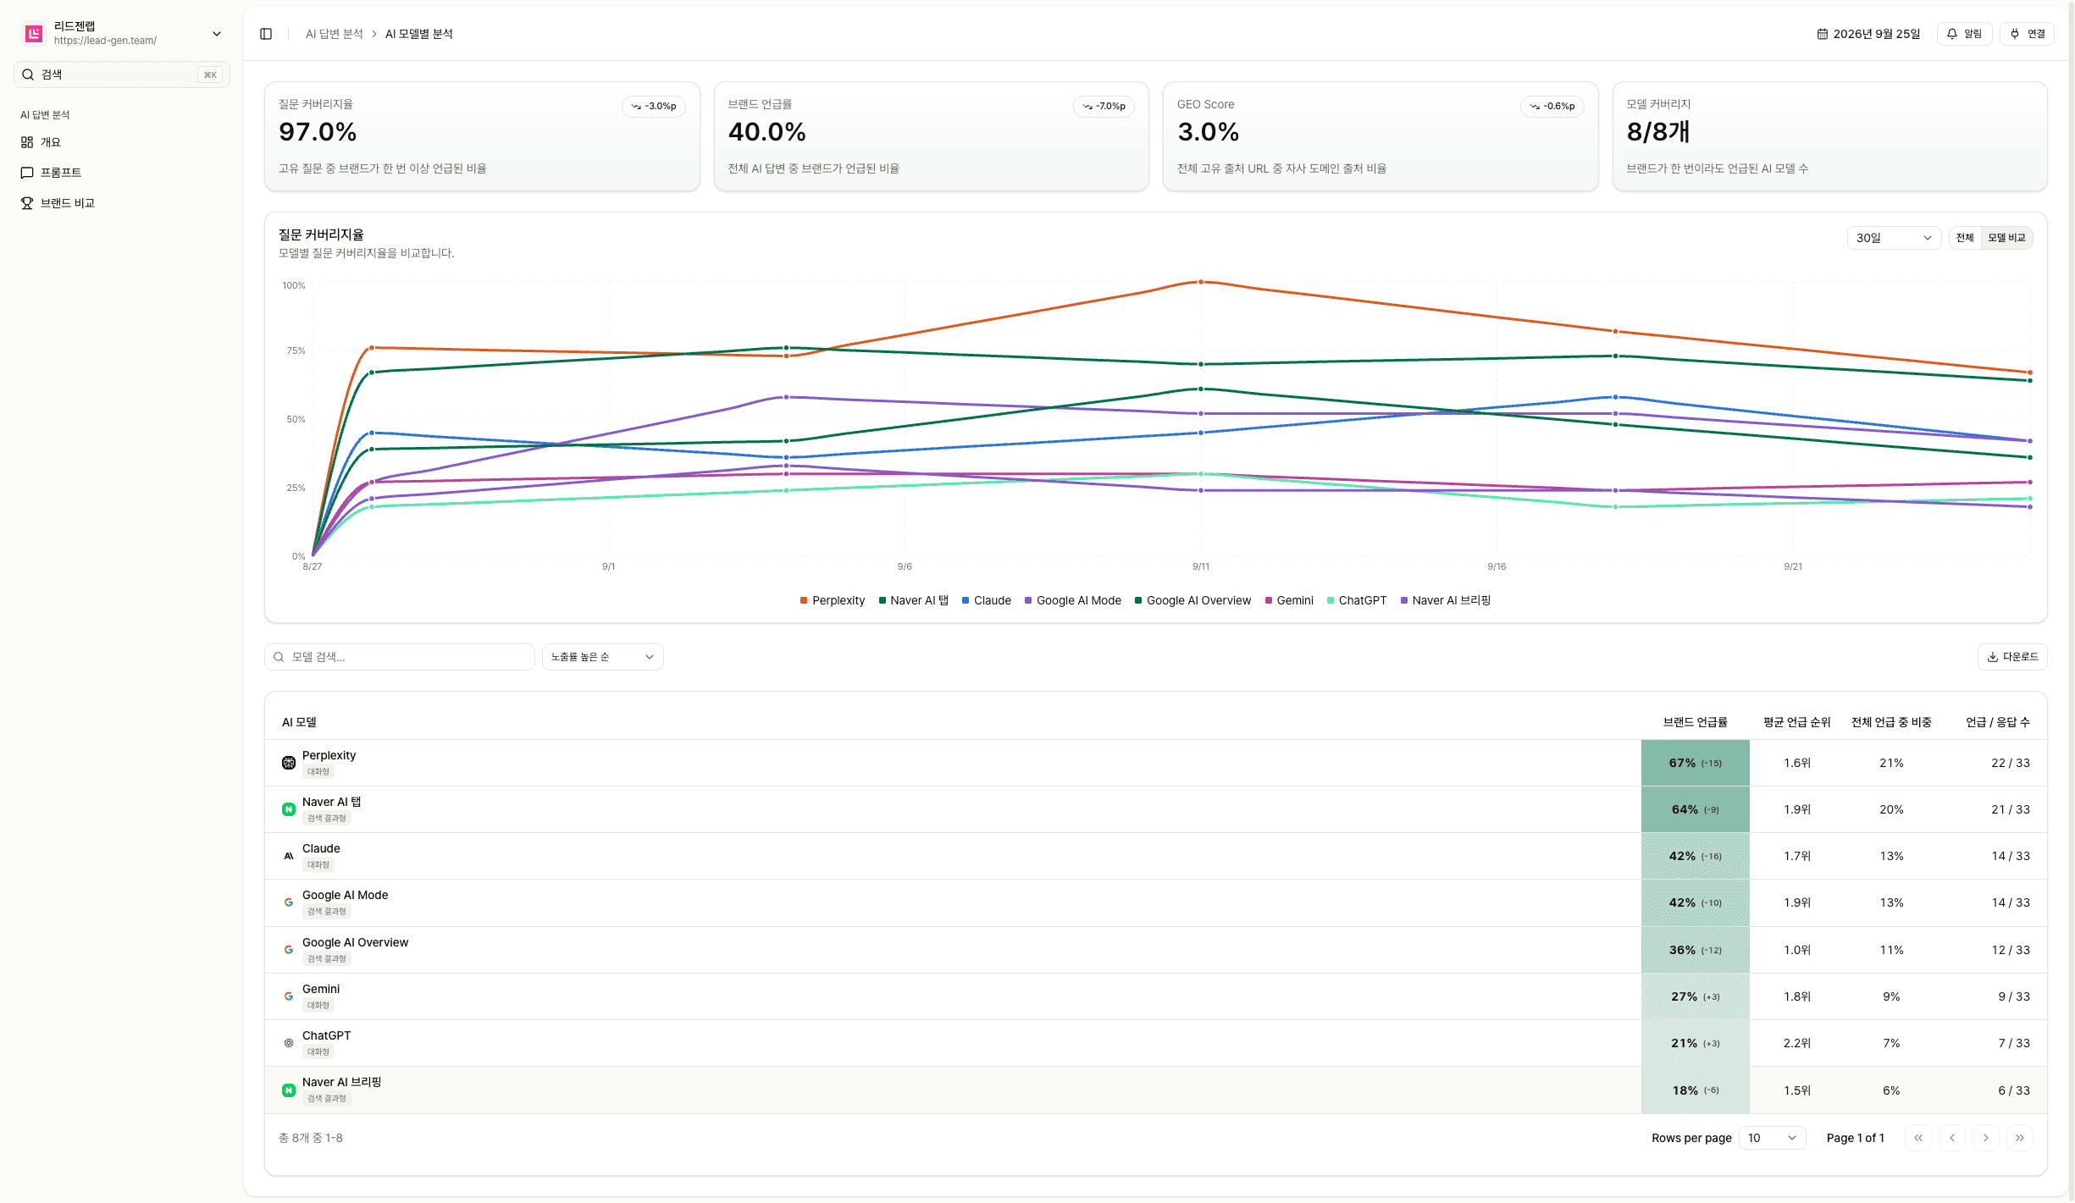Click the calendar icon beside 2026년 9월 25일

[x=1822, y=34]
